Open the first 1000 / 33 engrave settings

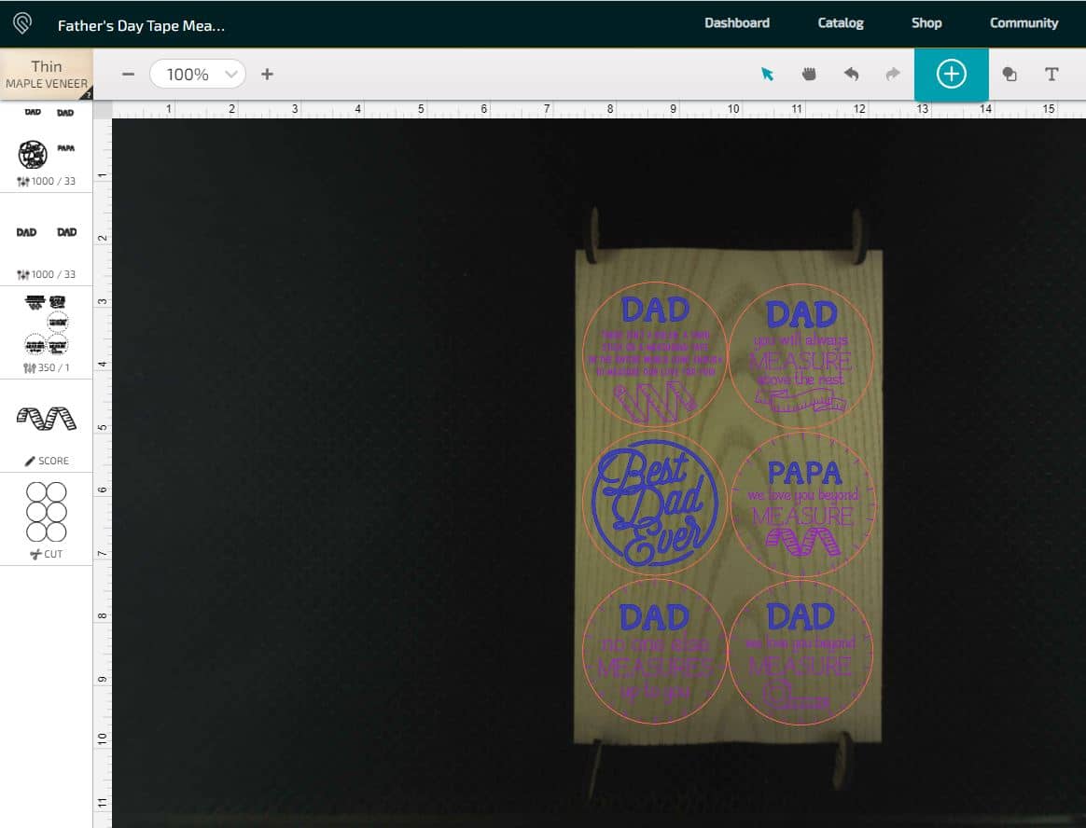pos(47,182)
